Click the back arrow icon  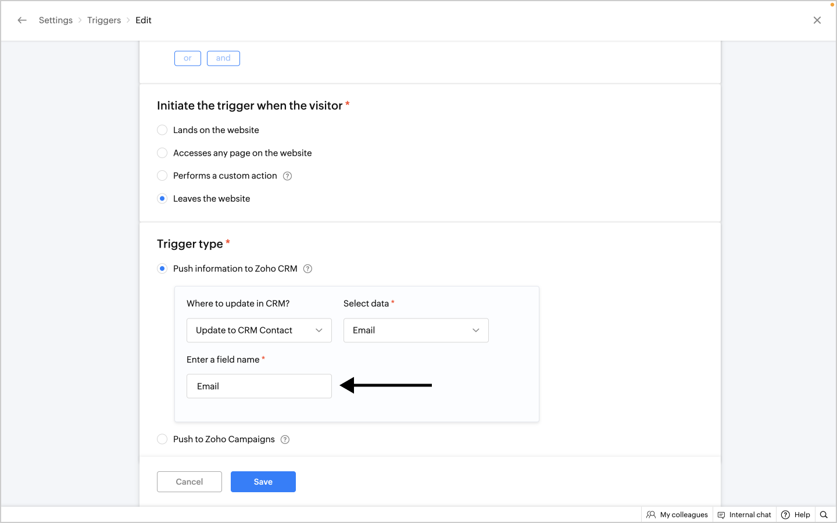point(22,20)
